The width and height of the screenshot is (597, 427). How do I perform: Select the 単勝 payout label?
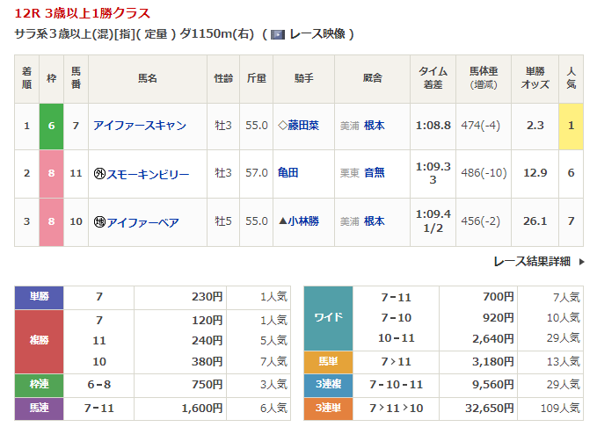point(39,298)
